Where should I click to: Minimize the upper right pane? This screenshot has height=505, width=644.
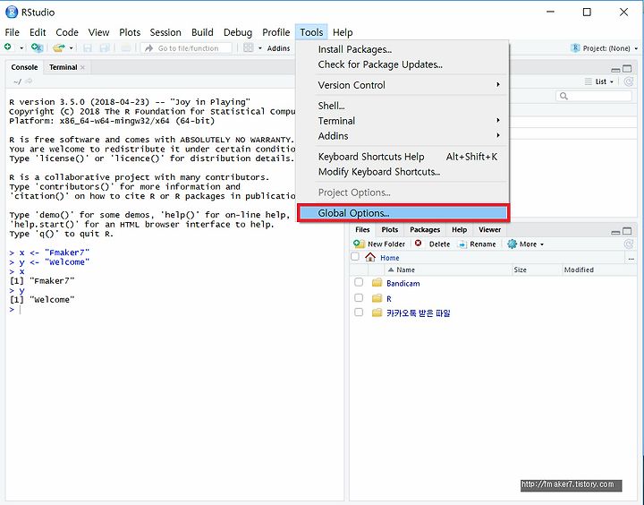(x=615, y=69)
